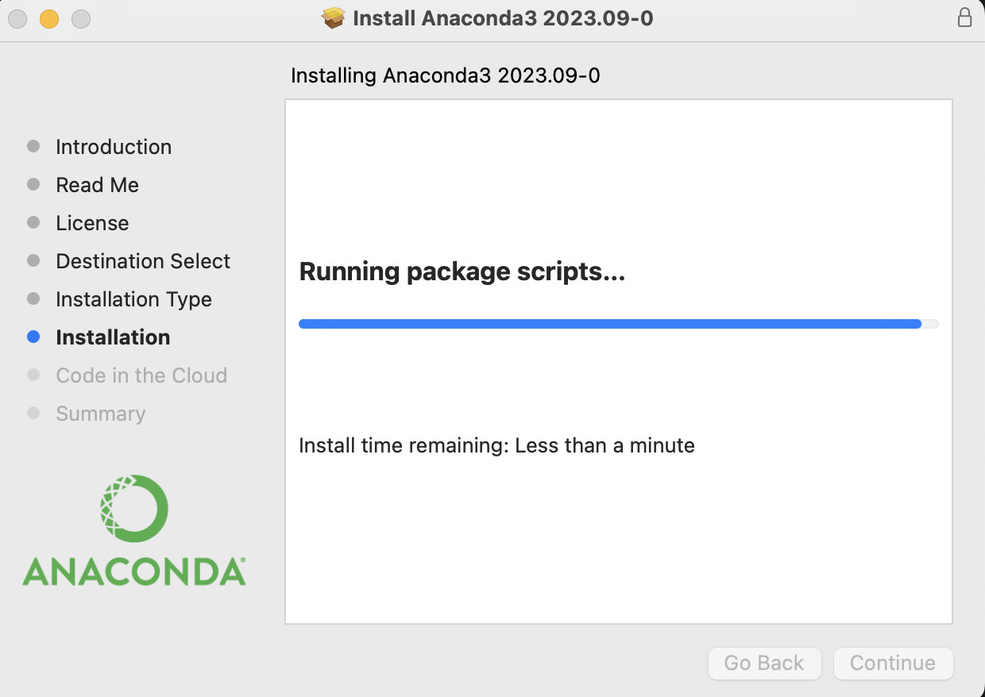Screen dimensions: 985x697
Task: Select the Installation Type step
Action: click(133, 299)
